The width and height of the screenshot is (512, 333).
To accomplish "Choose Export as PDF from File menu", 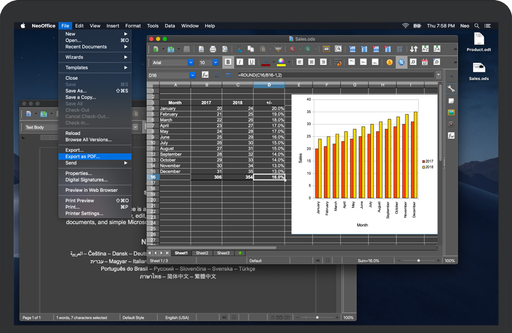I will 82,157.
